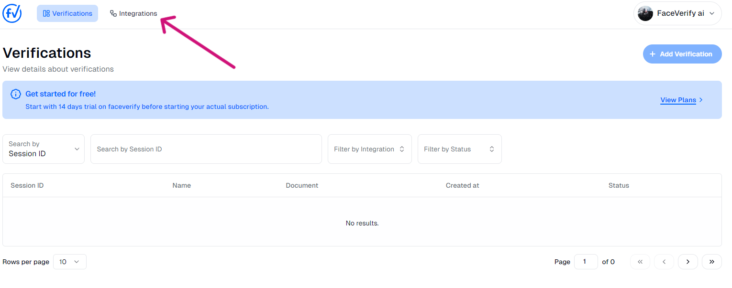Click the info icon in trial banner
The width and height of the screenshot is (732, 288).
(16, 94)
